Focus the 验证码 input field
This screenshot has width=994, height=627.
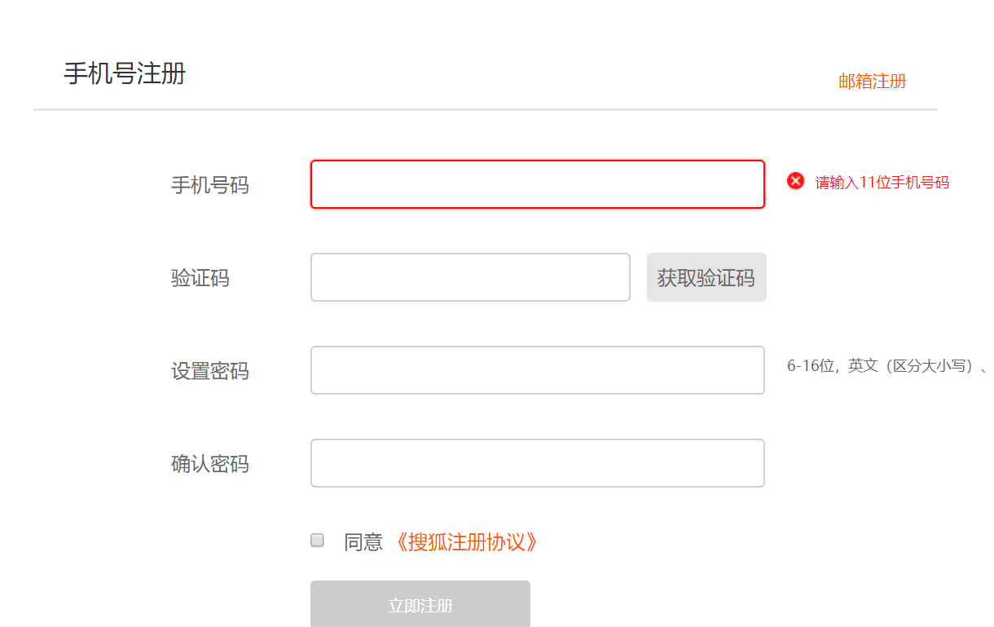(470, 277)
